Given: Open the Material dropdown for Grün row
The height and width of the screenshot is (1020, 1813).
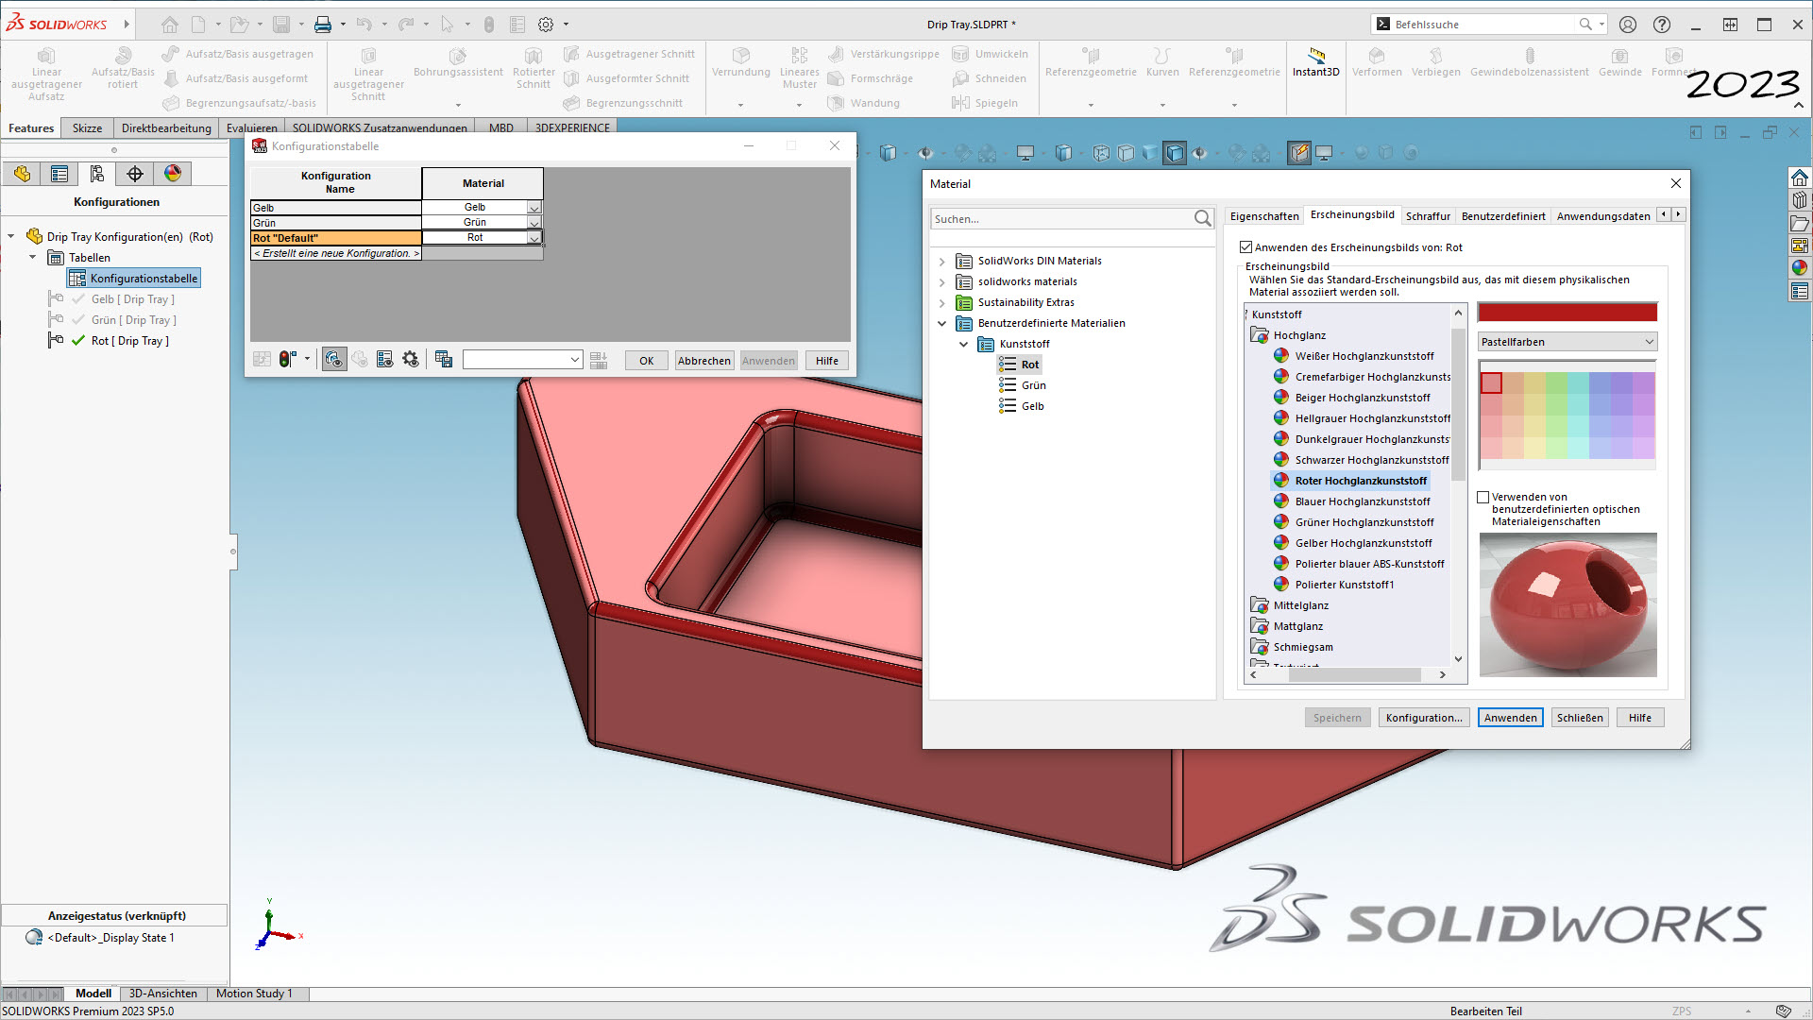Looking at the screenshot, I should 534,223.
